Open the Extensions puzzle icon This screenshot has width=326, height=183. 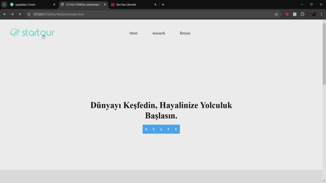pos(303,14)
